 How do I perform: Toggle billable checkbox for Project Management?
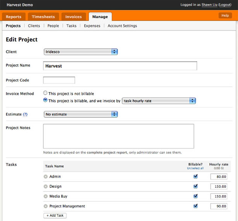pos(195,206)
